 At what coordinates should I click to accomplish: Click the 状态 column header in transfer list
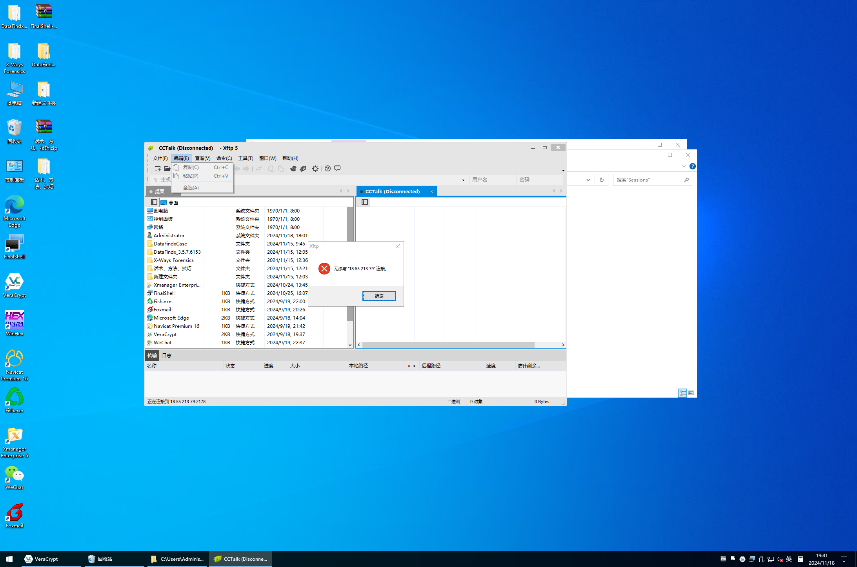click(x=236, y=366)
